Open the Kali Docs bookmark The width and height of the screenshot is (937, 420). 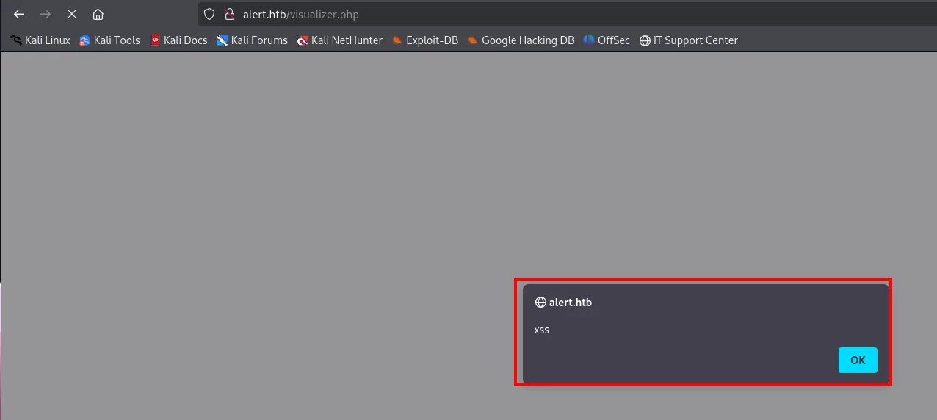pyautogui.click(x=178, y=40)
